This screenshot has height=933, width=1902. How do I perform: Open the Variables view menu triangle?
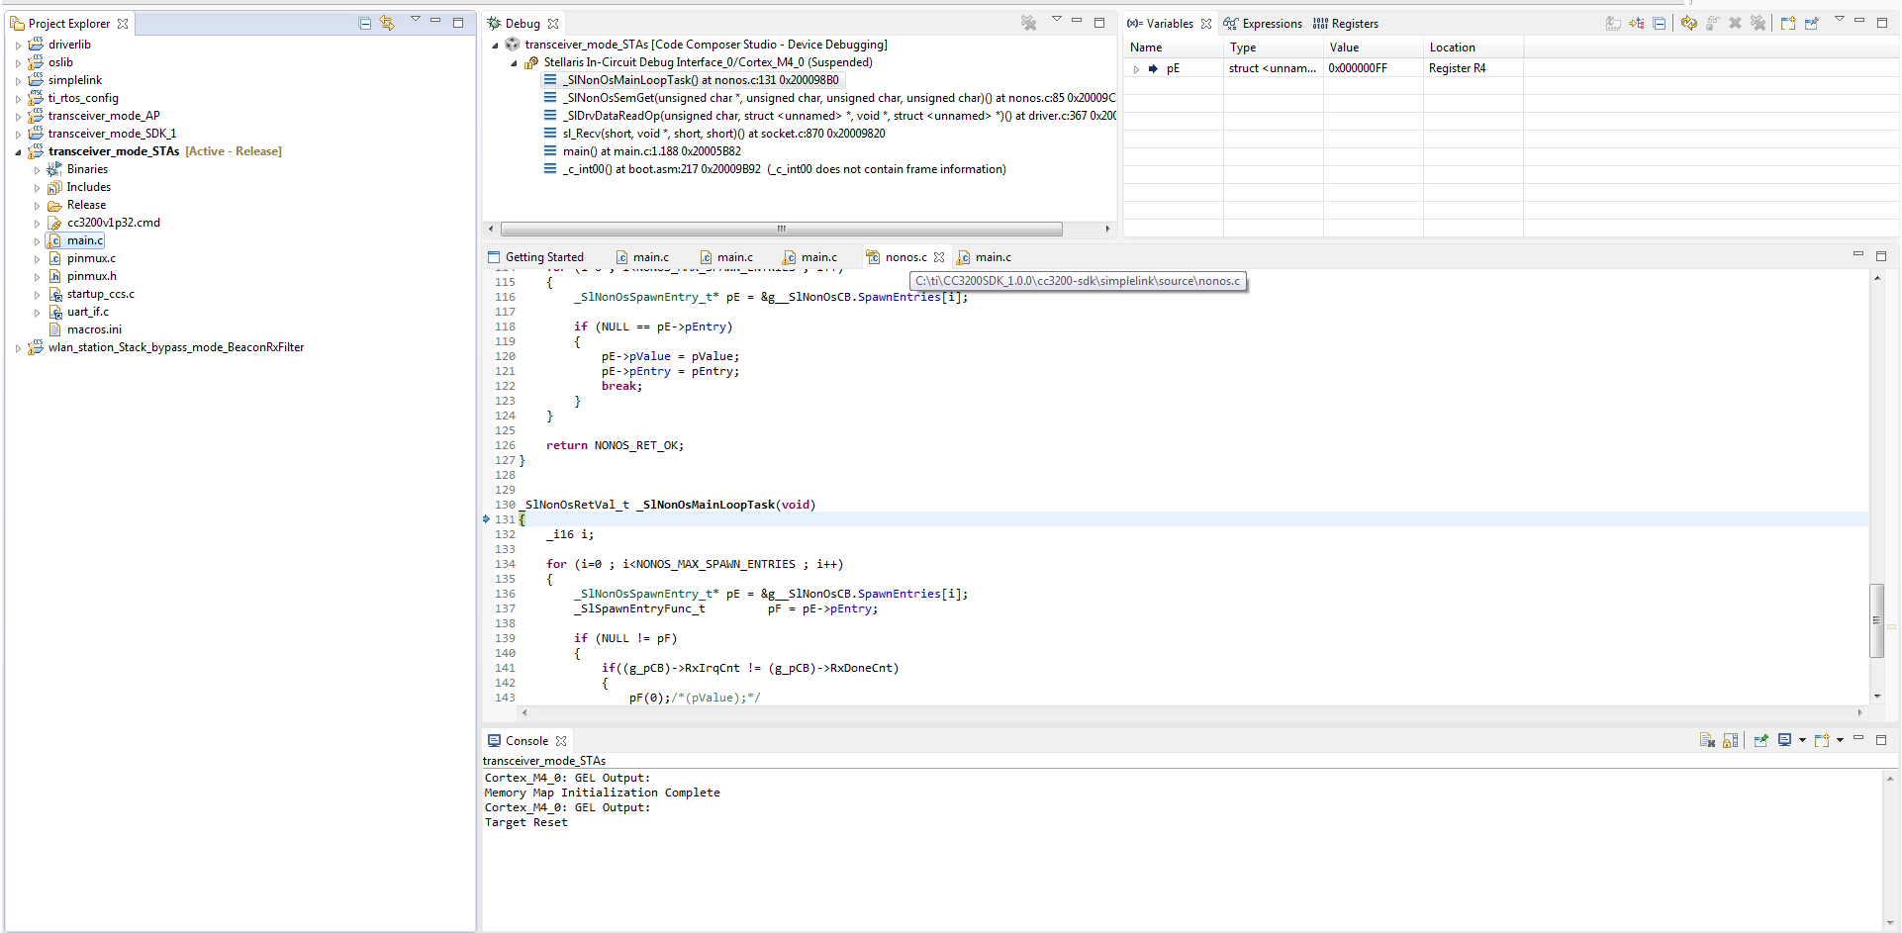(x=1840, y=20)
